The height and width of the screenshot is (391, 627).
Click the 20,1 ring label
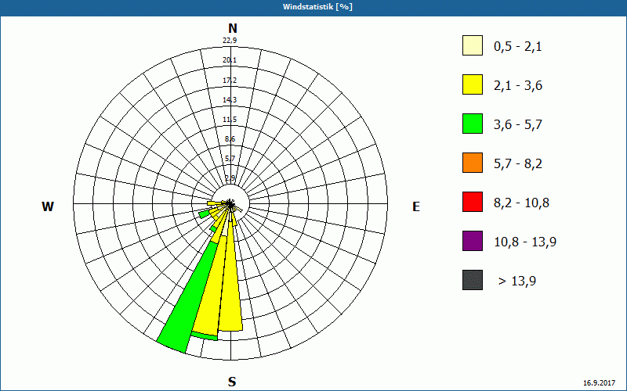pyautogui.click(x=230, y=60)
